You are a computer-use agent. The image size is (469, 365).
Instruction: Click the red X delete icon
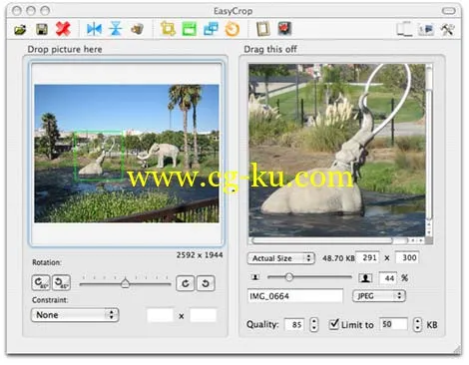(x=63, y=29)
